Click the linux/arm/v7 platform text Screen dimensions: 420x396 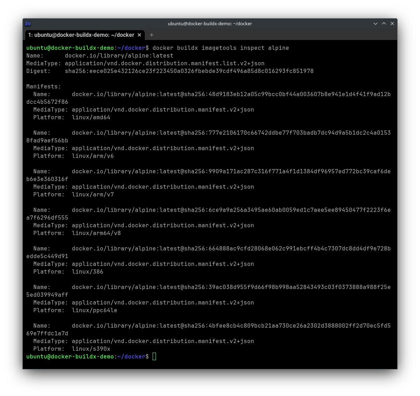pyautogui.click(x=93, y=194)
